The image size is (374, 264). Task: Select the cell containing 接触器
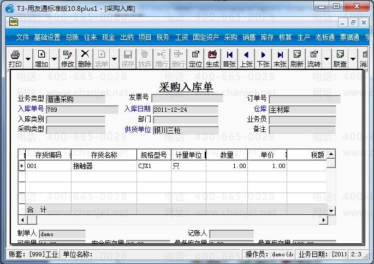pyautogui.click(x=104, y=166)
